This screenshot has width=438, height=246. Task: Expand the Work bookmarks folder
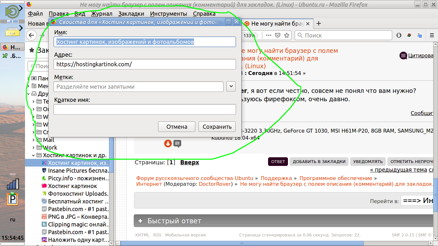[x=34, y=148]
